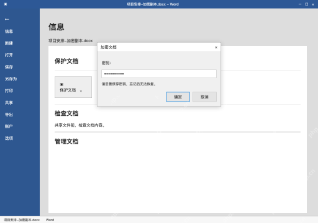The image size is (318, 223).
Task: Click file name 项目安排-加密副本.docx under 信息
Action: (71, 41)
